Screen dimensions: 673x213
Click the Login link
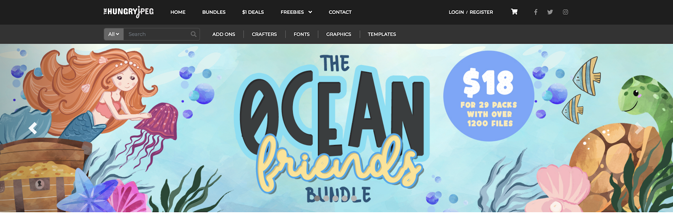click(x=456, y=12)
